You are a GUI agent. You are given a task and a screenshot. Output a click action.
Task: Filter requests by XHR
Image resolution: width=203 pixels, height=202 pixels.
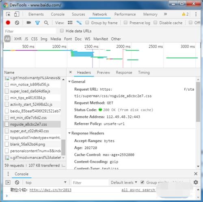18,39
